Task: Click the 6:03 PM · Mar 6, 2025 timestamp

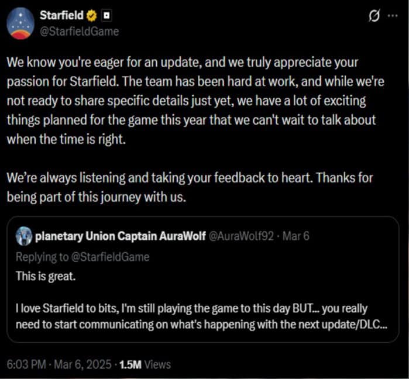Action: point(57,364)
